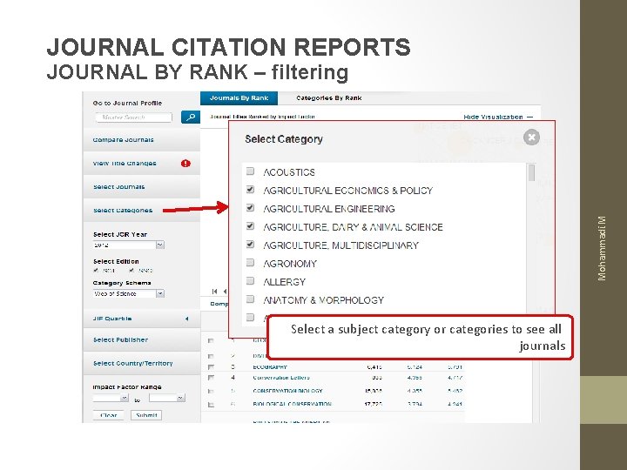Open the ECOGRAPHY journal link

(x=270, y=367)
